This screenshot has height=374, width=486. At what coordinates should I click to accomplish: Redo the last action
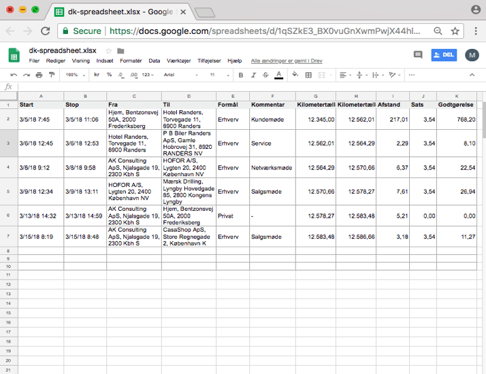pos(27,75)
